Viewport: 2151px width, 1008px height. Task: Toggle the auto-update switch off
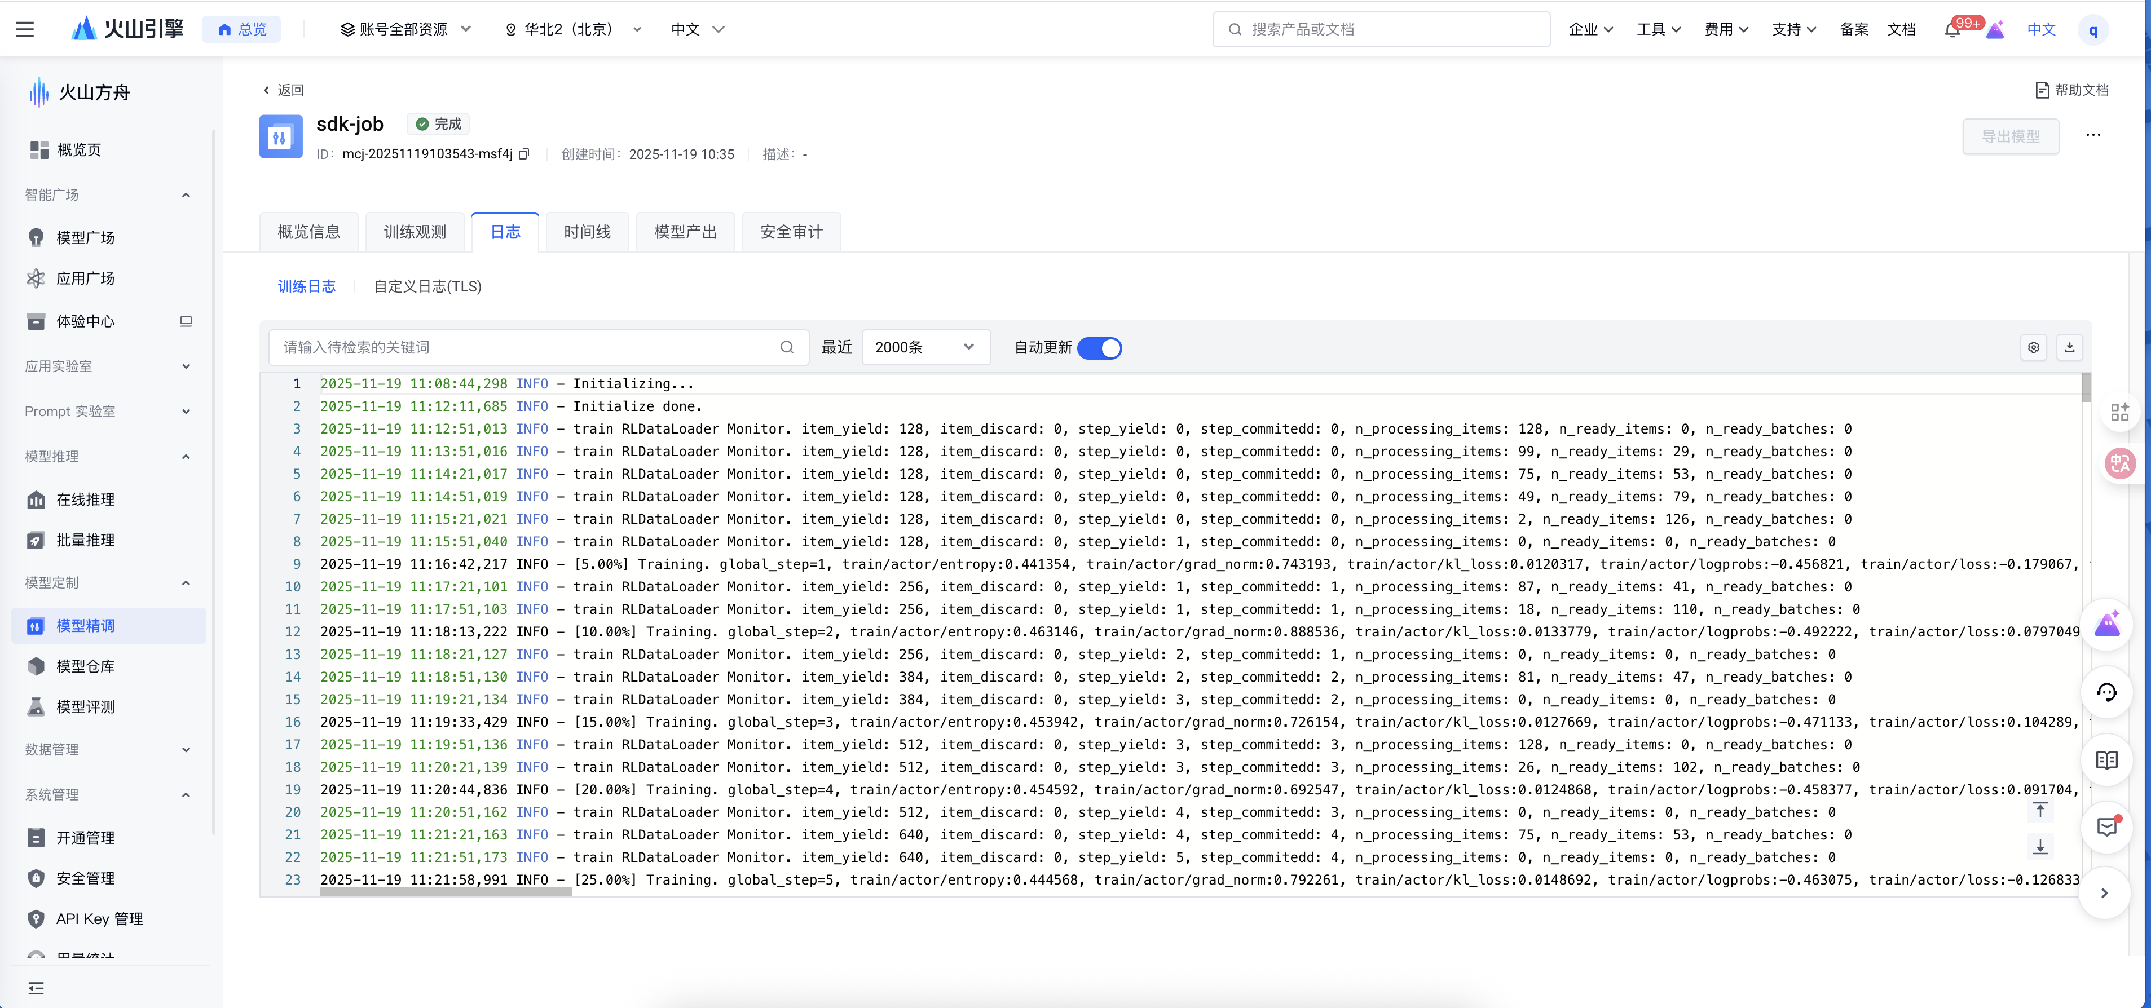[1099, 348]
